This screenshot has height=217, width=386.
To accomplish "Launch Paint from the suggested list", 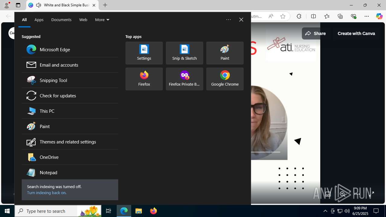I will click(70, 126).
